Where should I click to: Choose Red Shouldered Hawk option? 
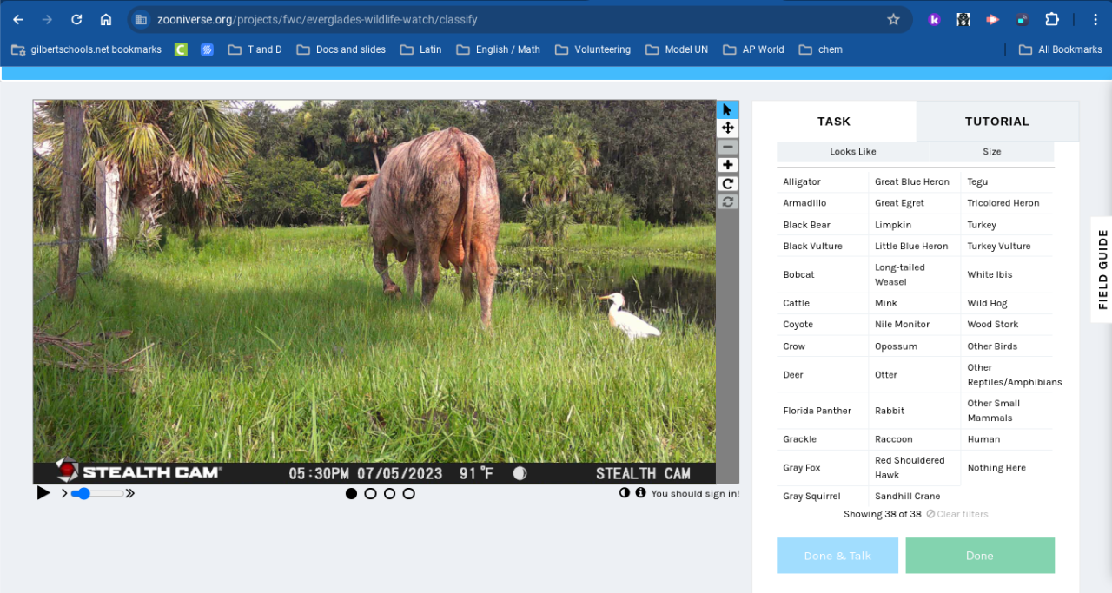click(x=914, y=467)
